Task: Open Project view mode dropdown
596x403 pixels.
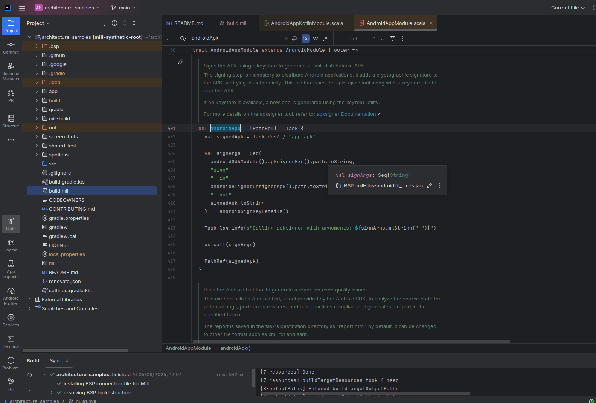Action: pos(38,23)
